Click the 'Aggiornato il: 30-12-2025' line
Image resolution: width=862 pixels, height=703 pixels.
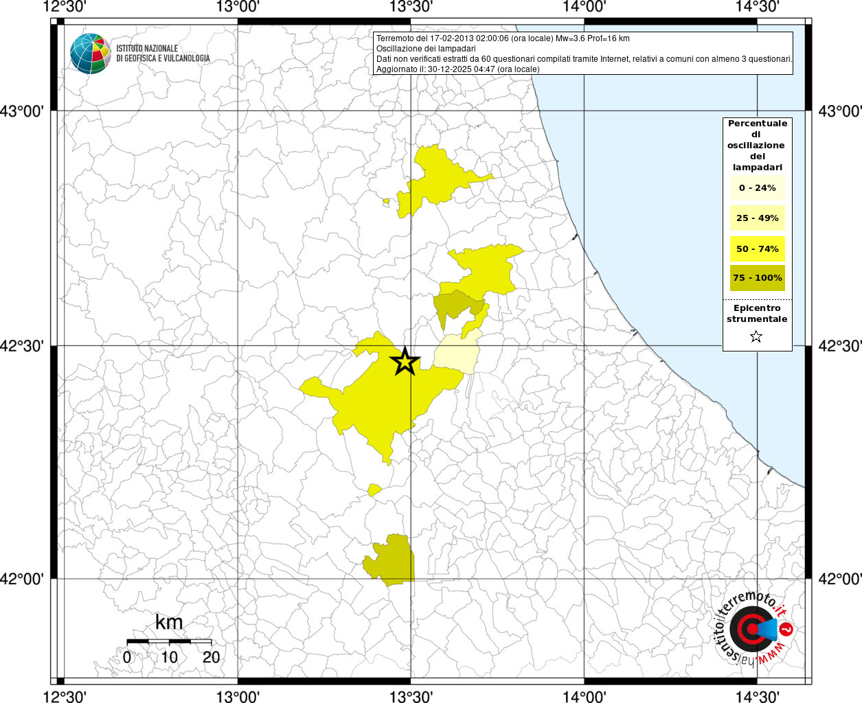coord(458,69)
